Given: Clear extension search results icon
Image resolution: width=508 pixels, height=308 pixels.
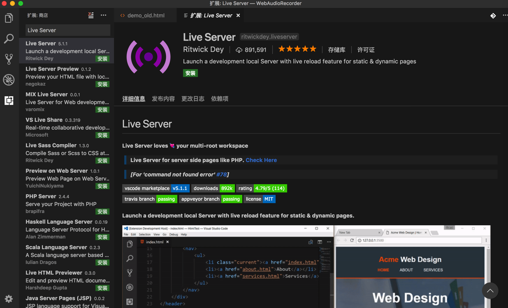Looking at the screenshot, I should (x=91, y=15).
